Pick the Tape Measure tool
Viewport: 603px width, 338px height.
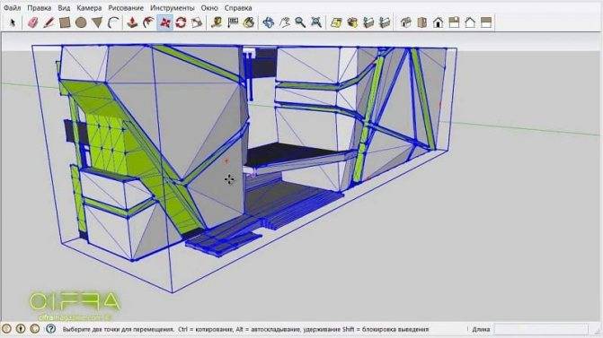coord(217,22)
